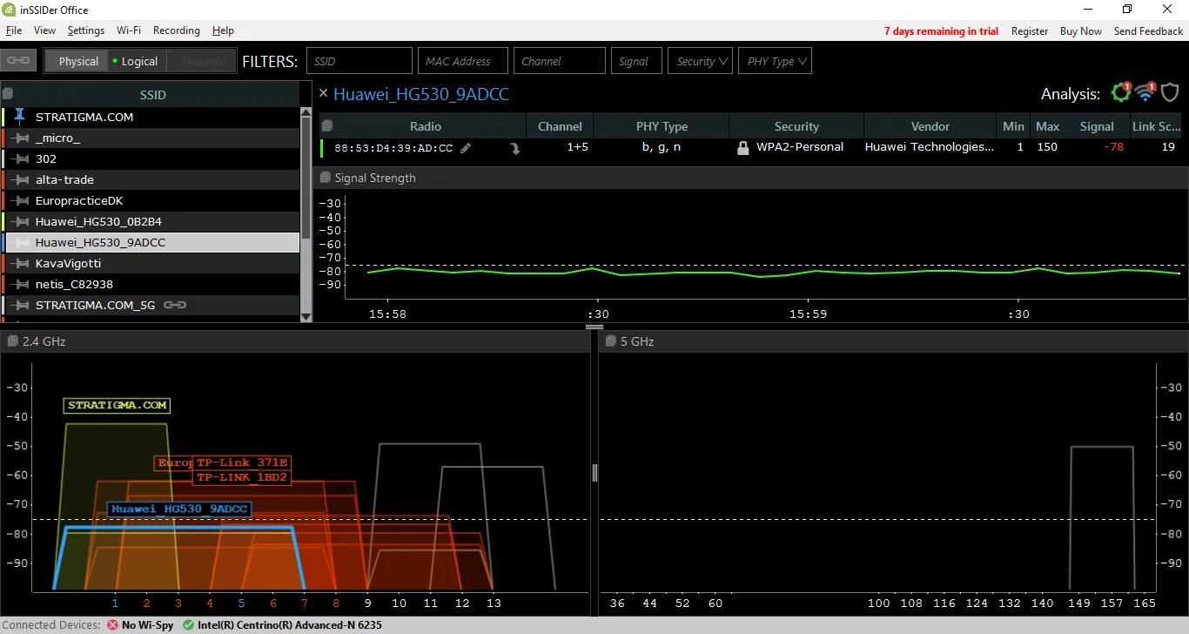The width and height of the screenshot is (1189, 634).
Task: Click the TP-LINK_1BD2 label in the graph
Action: pos(241,477)
